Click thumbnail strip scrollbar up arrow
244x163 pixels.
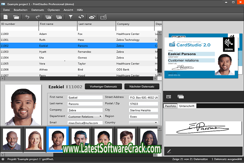(160, 128)
